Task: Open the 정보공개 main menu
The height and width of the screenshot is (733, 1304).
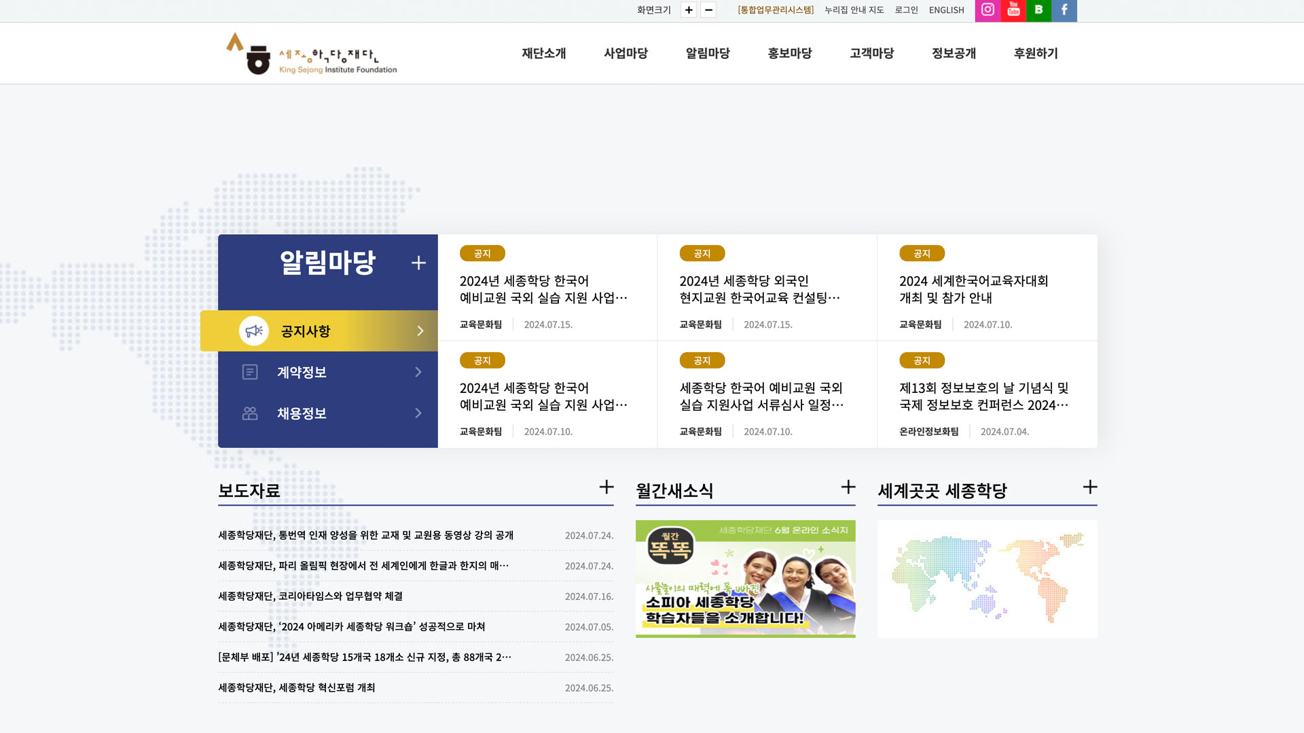Action: [954, 53]
